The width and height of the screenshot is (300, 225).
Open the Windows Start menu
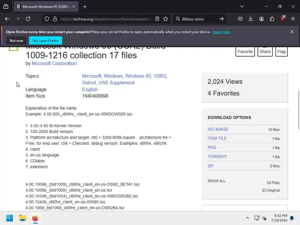point(9,218)
